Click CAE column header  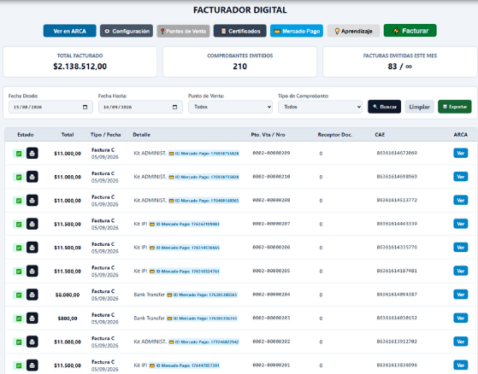tap(380, 135)
